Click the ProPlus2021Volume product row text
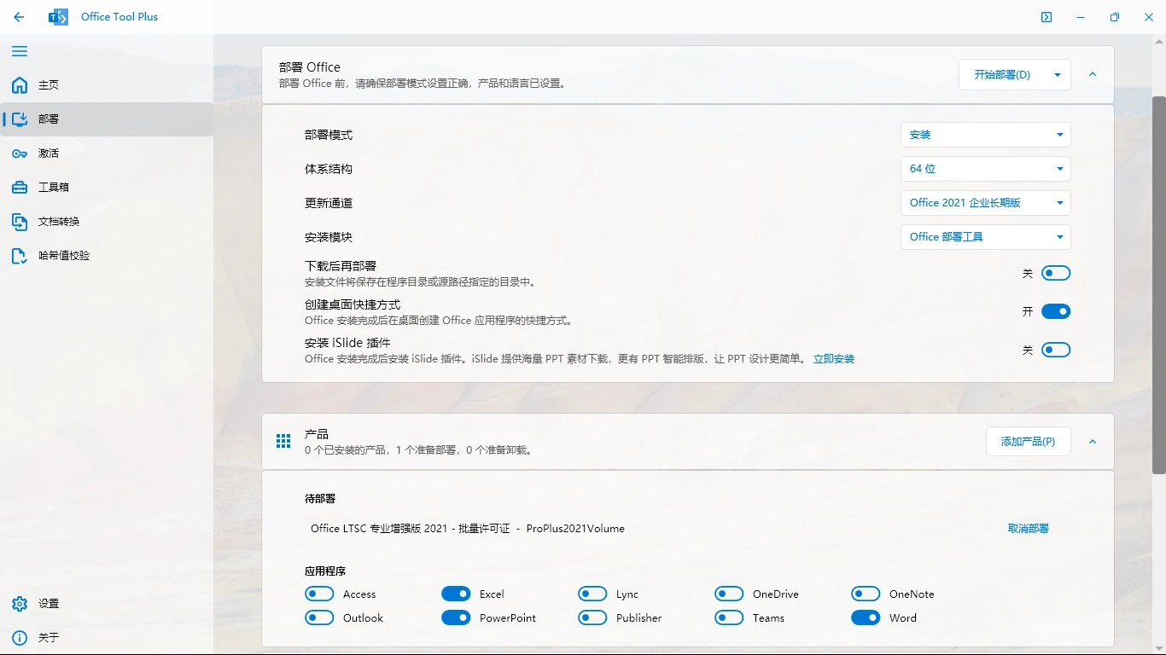 [468, 529]
